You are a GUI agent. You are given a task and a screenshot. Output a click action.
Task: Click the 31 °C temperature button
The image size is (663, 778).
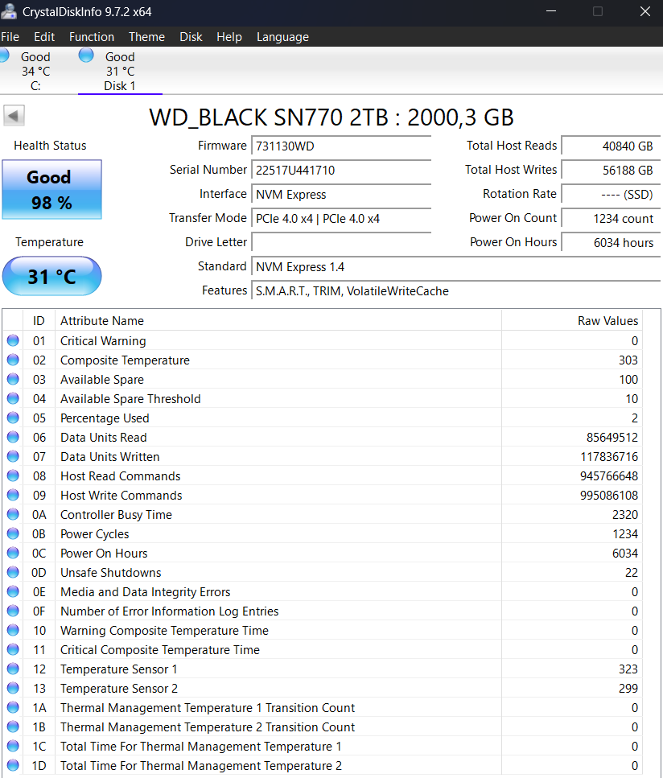pyautogui.click(x=52, y=276)
